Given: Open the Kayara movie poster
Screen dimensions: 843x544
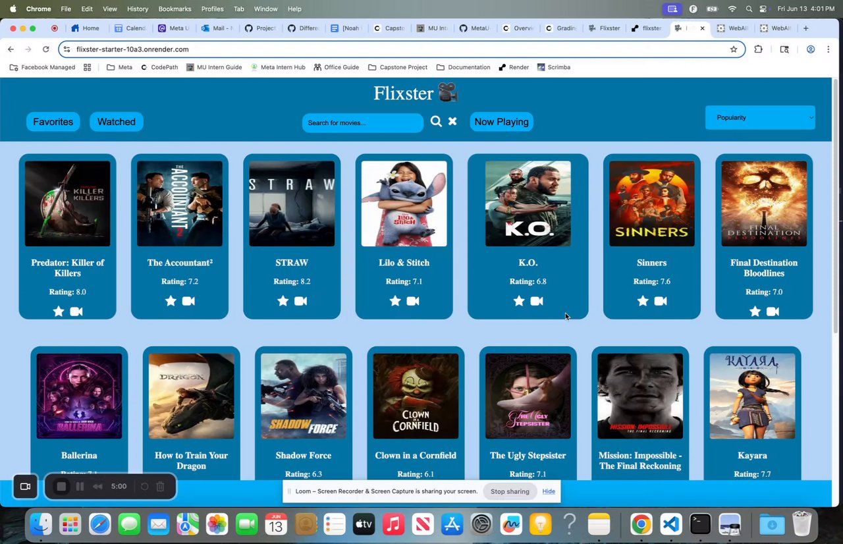Looking at the screenshot, I should pyautogui.click(x=752, y=396).
